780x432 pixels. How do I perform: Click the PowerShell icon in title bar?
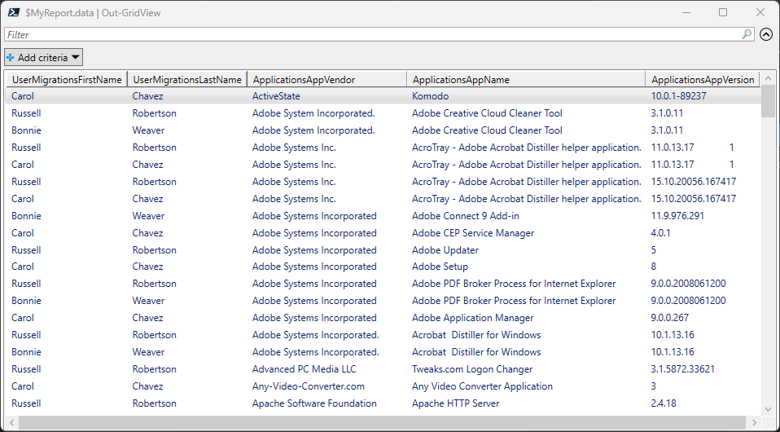click(14, 12)
